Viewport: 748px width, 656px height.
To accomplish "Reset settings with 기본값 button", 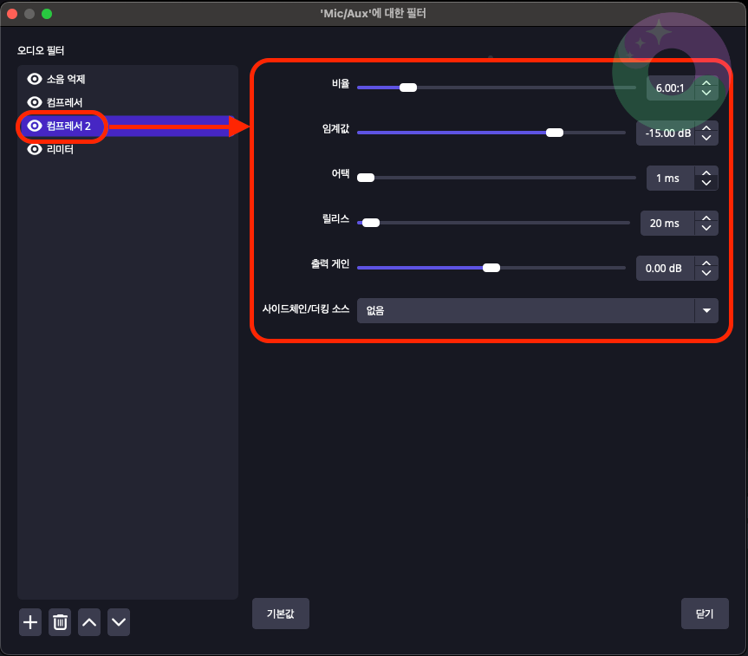I will point(281,614).
